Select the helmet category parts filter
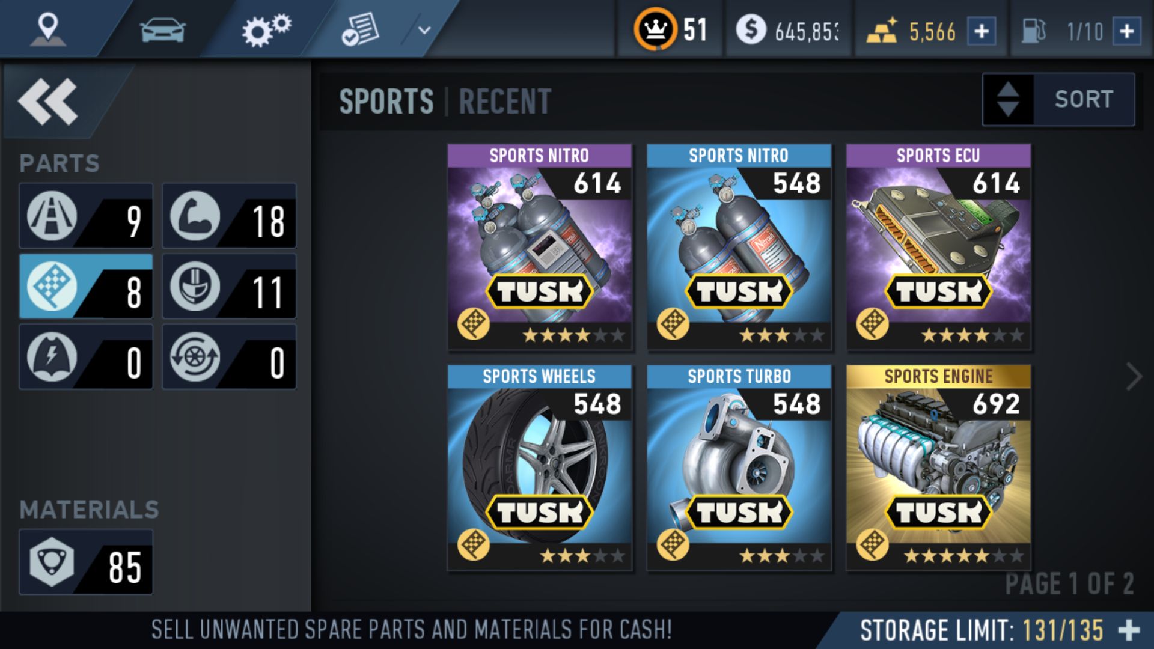1154x649 pixels. (229, 287)
